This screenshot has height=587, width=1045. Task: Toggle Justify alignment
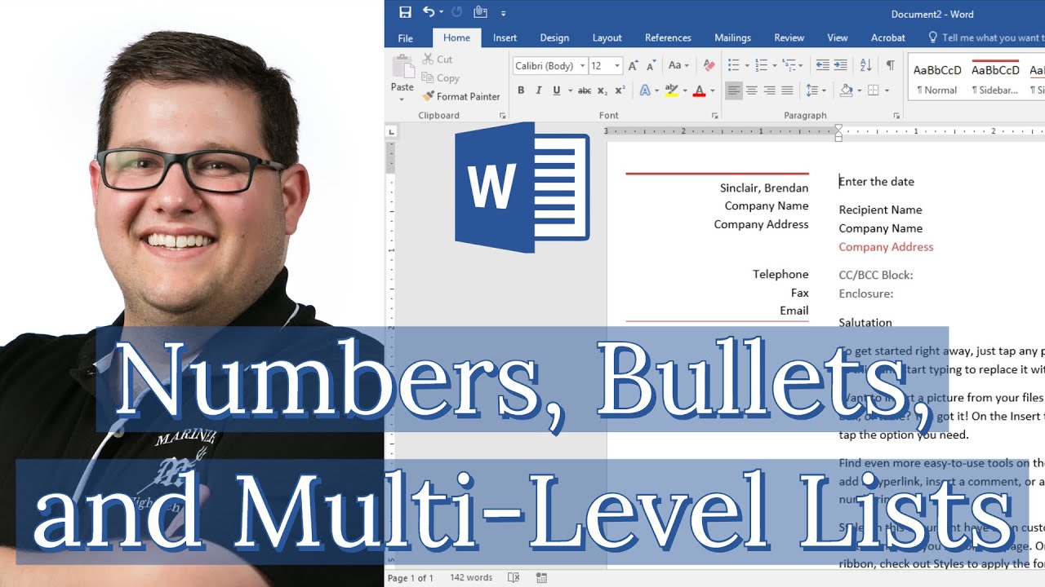coord(787,90)
